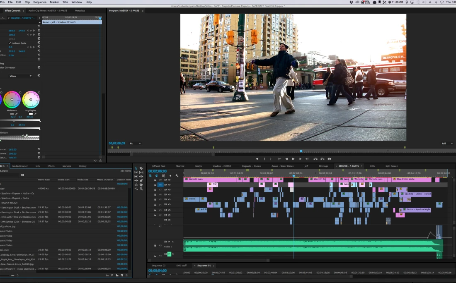Hide track V9 with its eye icon
This screenshot has height=283, width=456.
pyautogui.click(x=169, y=180)
